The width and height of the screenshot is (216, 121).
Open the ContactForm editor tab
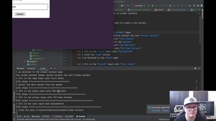(x=177, y=10)
